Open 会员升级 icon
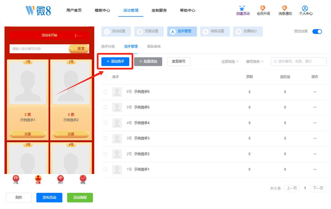Image resolution: width=331 pixels, height=209 pixels. pos(263,8)
